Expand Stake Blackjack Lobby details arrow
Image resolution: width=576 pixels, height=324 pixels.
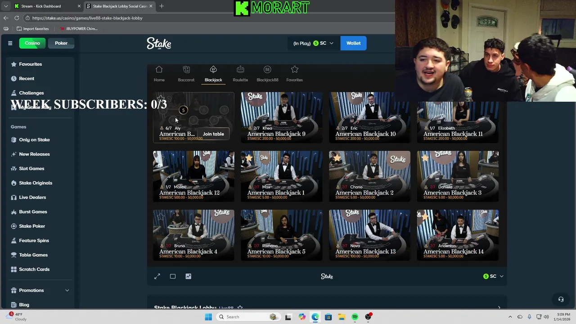[499, 308]
